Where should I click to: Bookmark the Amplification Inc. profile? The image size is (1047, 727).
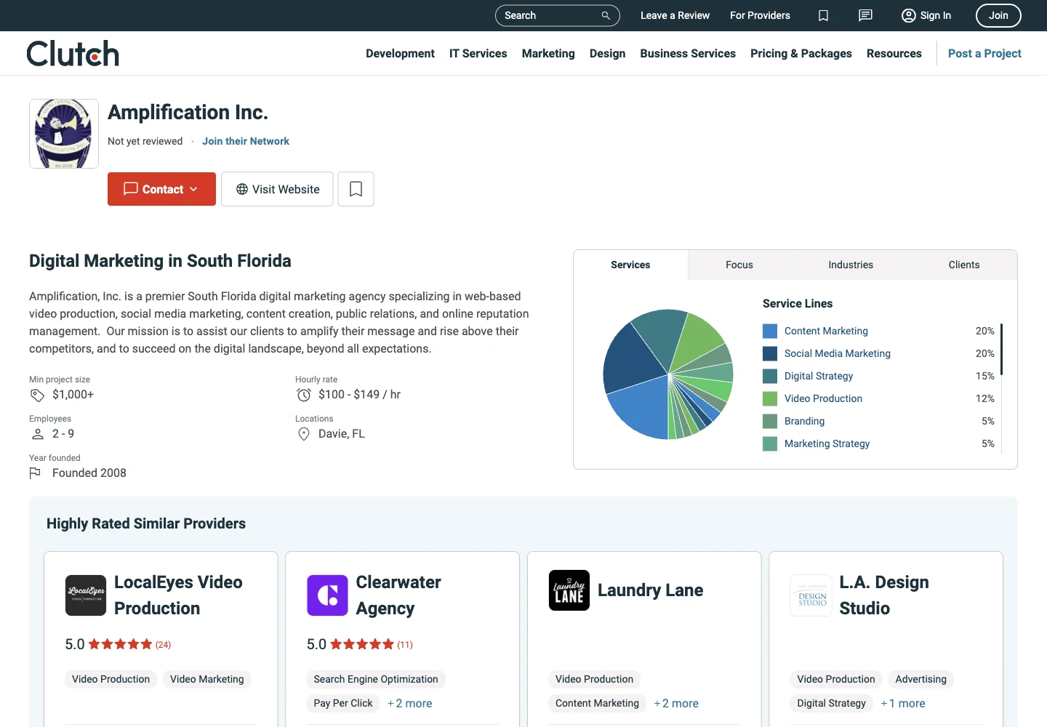point(356,189)
